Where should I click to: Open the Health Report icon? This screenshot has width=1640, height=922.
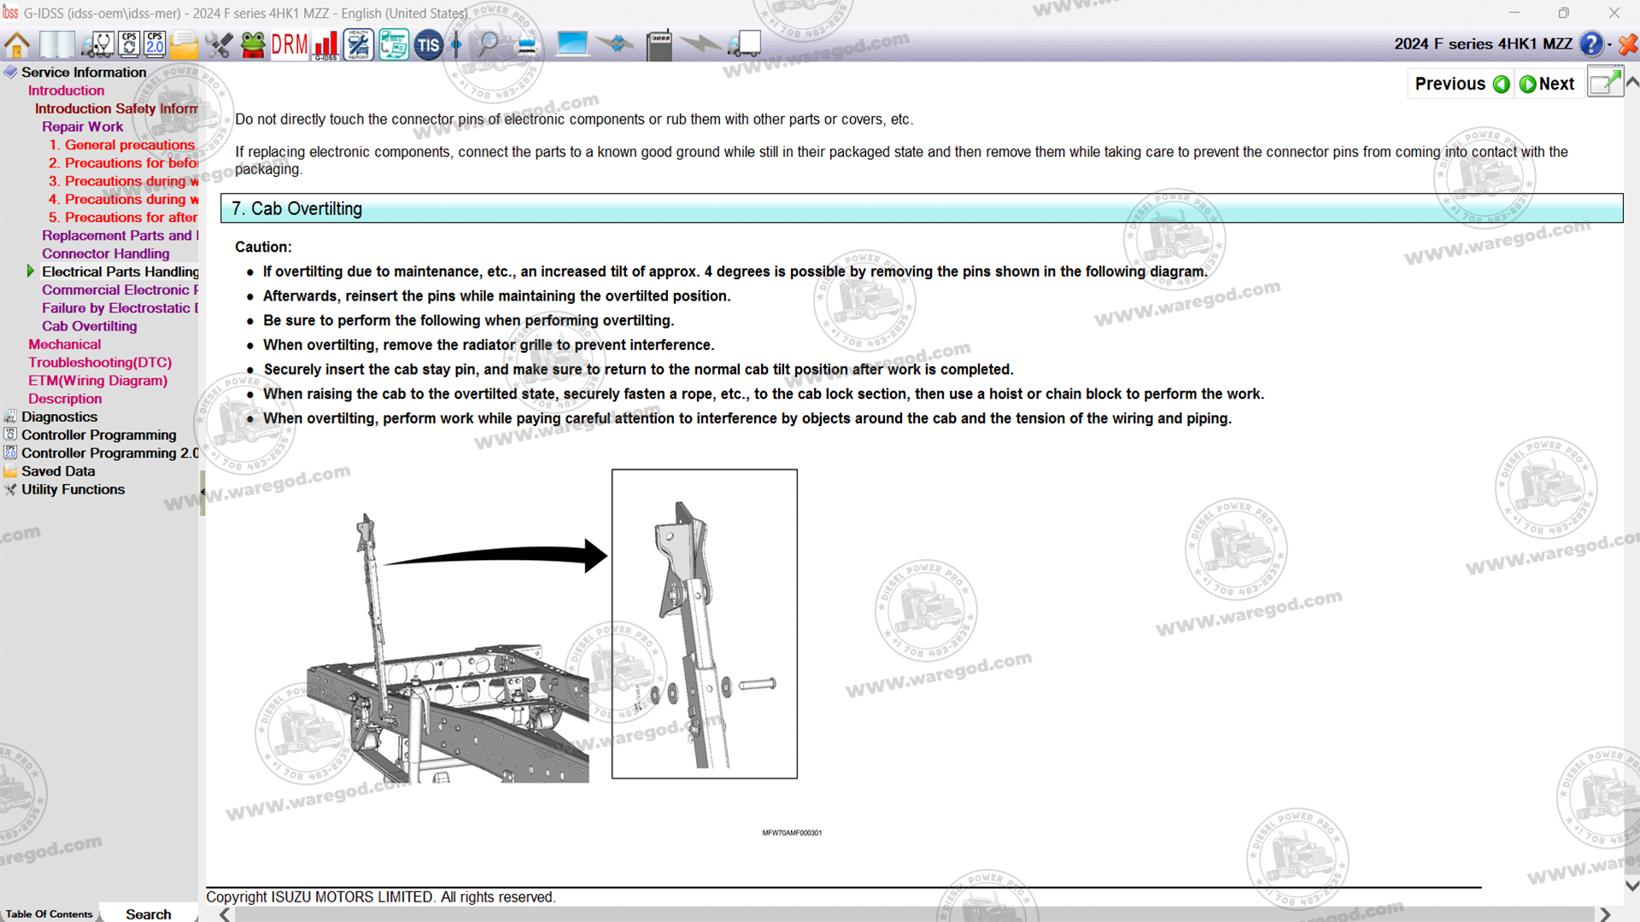[x=359, y=44]
